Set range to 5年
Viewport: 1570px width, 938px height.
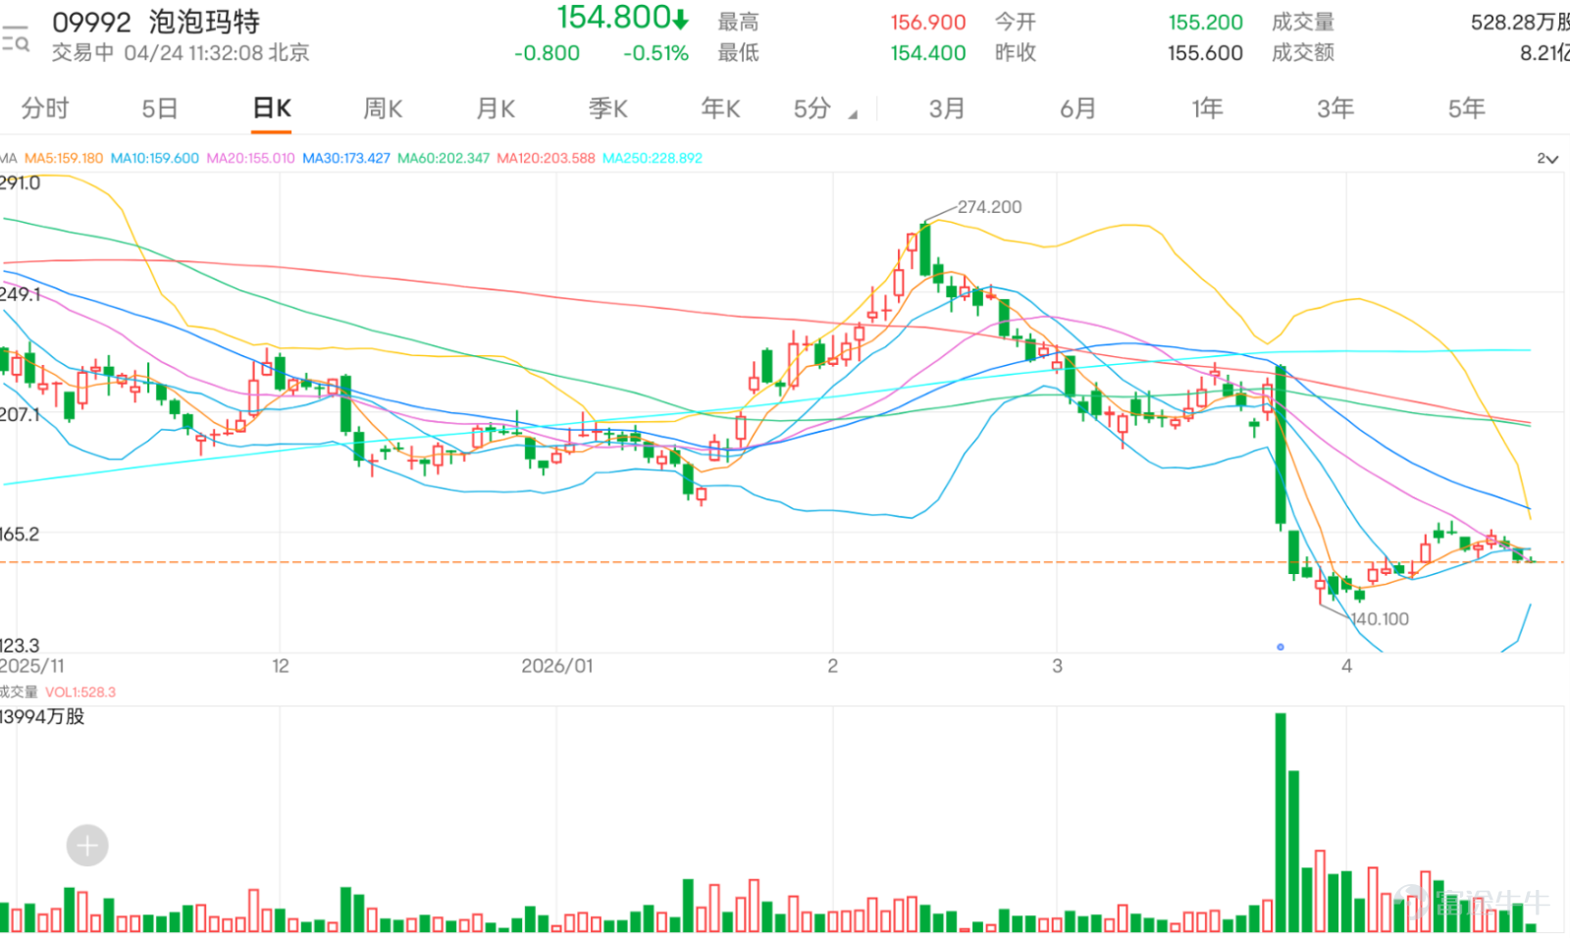click(x=1466, y=108)
